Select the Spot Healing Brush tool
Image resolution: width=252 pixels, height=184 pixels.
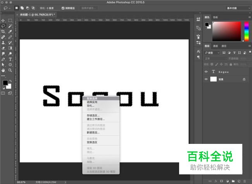pos(3,37)
